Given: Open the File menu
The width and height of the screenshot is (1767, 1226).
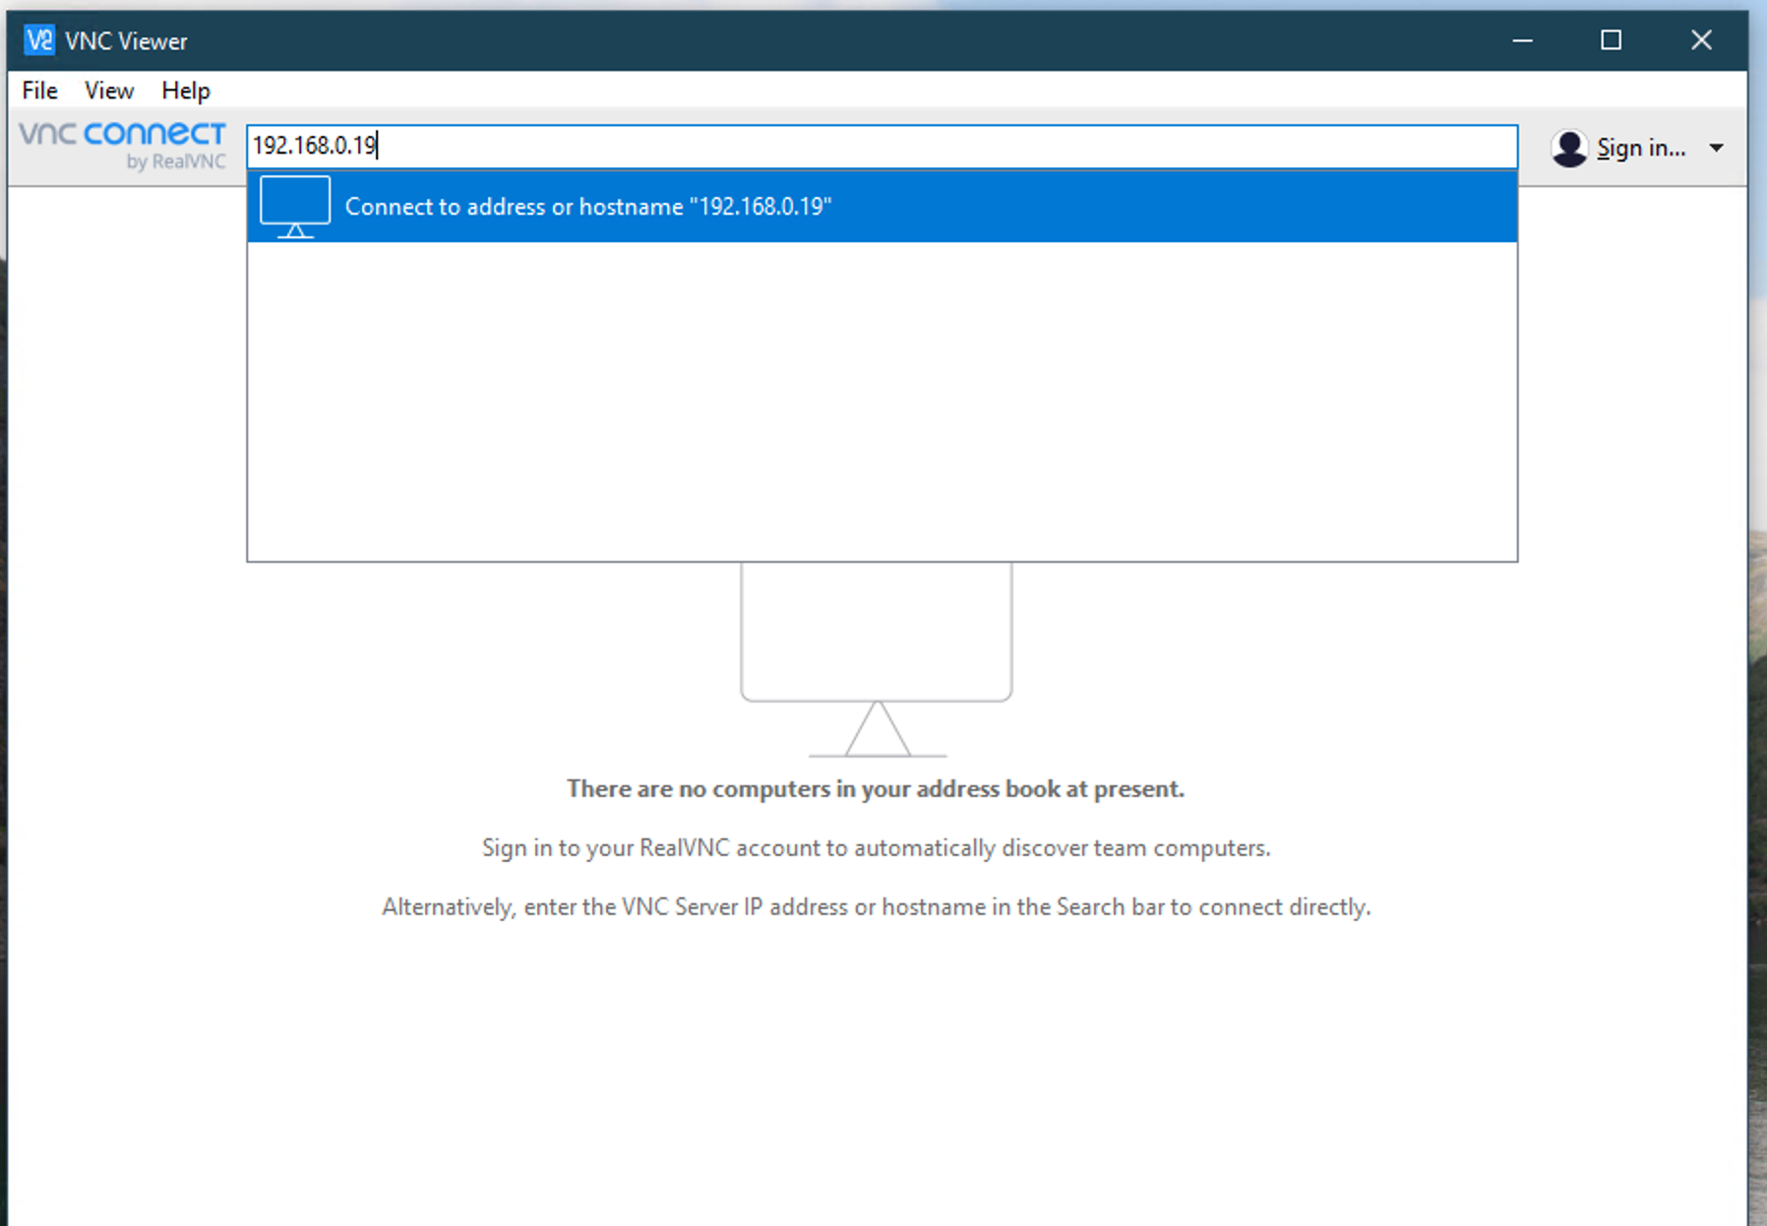Looking at the screenshot, I should (x=40, y=91).
